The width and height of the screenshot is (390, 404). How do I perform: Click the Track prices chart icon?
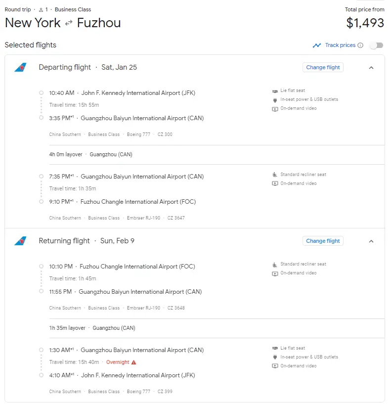tap(317, 45)
